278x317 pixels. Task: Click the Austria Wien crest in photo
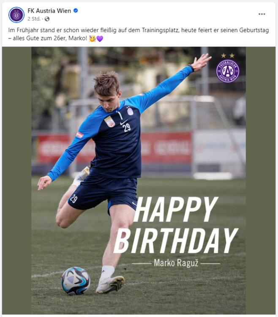point(228,71)
